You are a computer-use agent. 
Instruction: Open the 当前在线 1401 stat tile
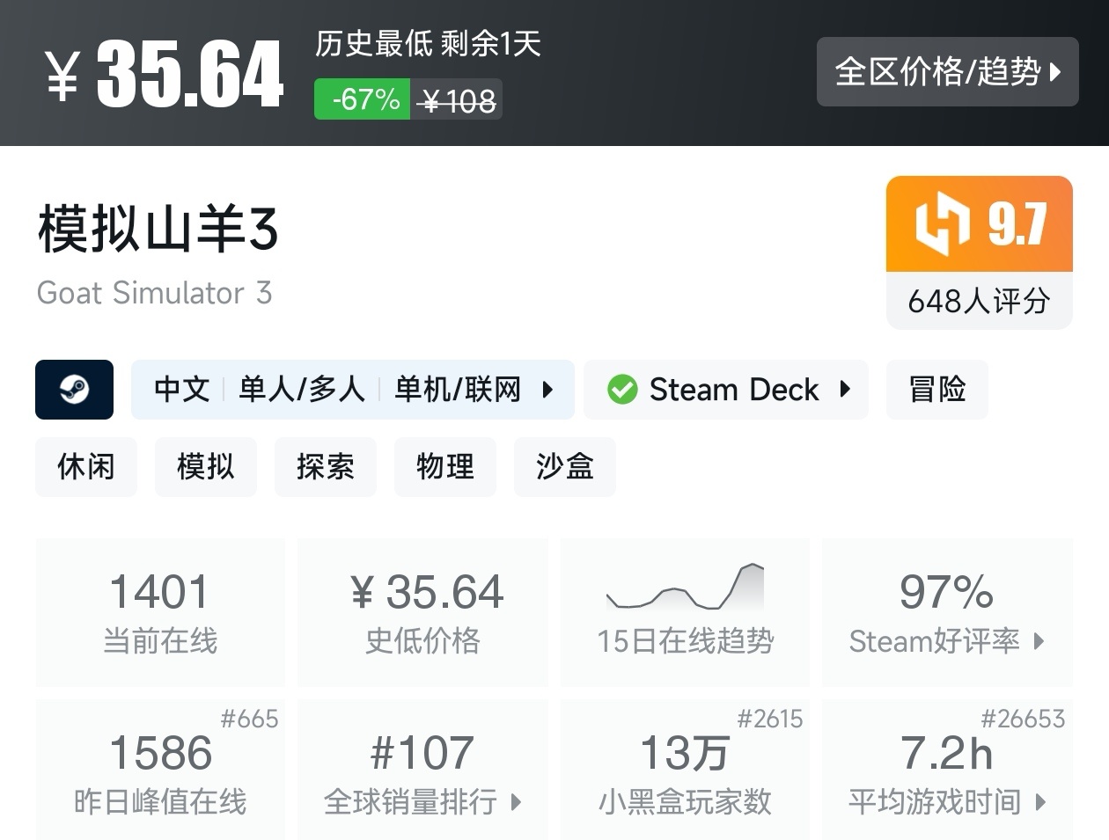point(160,612)
